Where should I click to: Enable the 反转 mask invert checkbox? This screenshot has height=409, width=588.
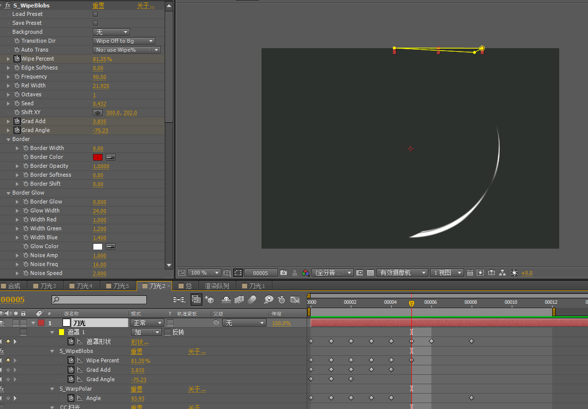pyautogui.click(x=168, y=332)
